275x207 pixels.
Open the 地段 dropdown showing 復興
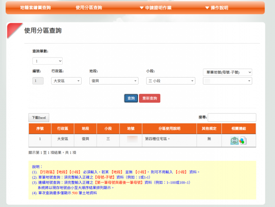[x=114, y=81]
